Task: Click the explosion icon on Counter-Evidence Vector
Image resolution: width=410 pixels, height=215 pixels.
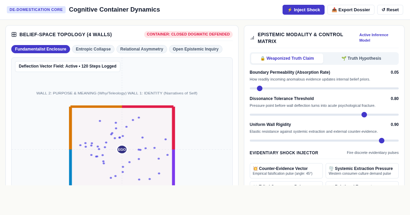Action: tap(255, 169)
